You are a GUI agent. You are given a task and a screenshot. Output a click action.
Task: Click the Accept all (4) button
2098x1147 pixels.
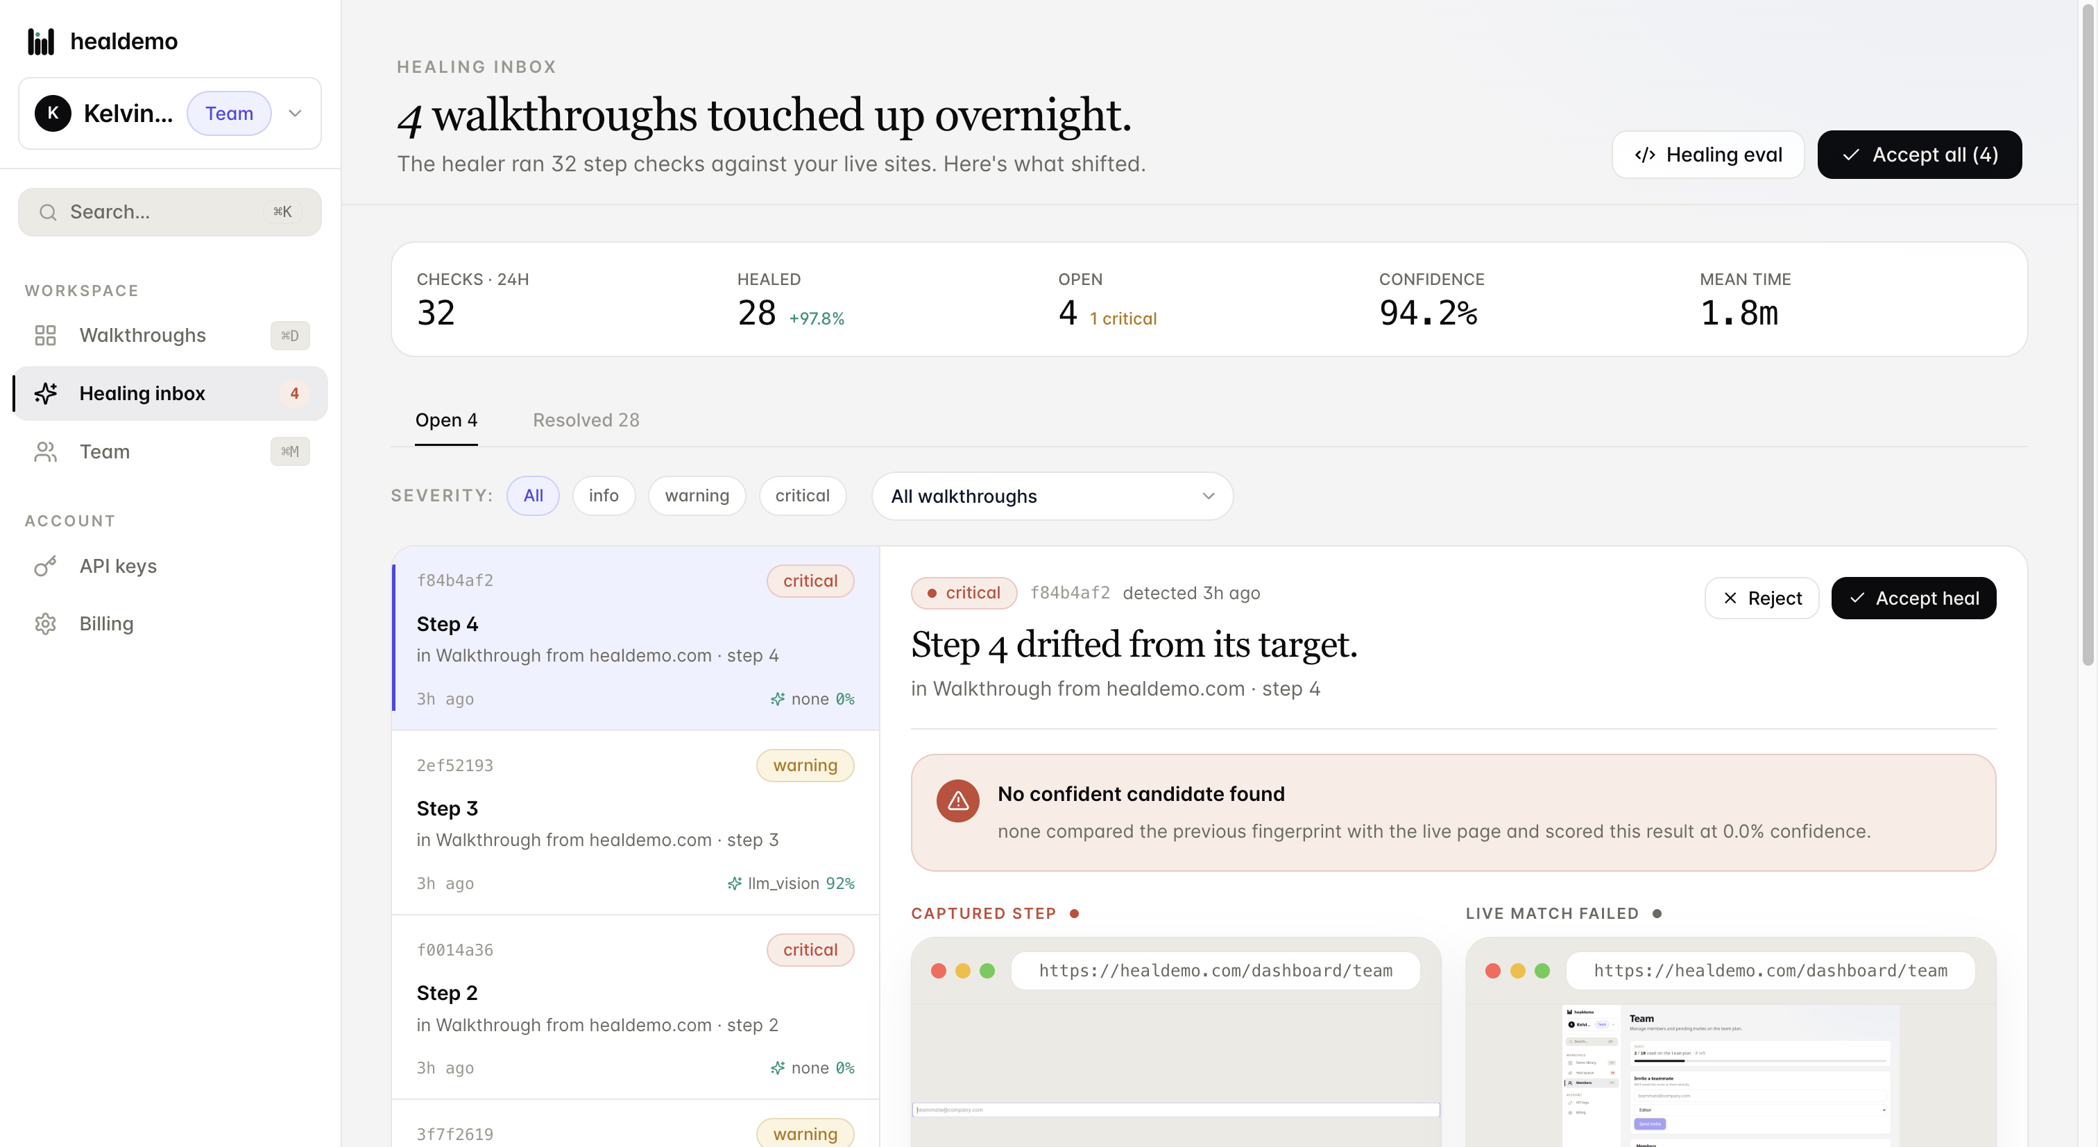tap(1919, 155)
